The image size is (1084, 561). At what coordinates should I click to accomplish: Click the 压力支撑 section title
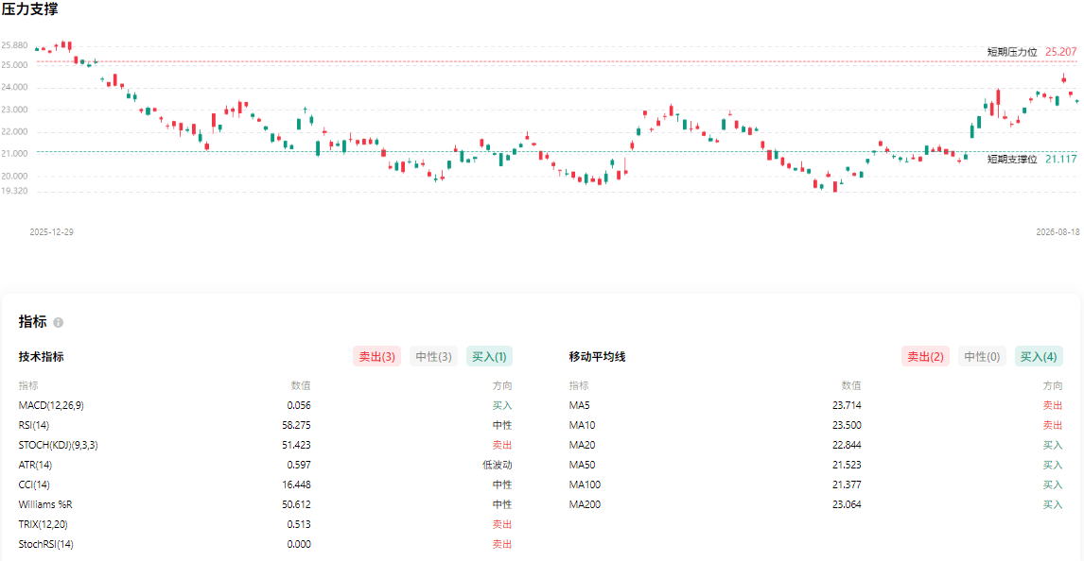pos(29,8)
